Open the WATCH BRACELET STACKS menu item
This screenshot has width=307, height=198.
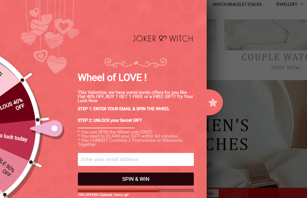[237, 4]
